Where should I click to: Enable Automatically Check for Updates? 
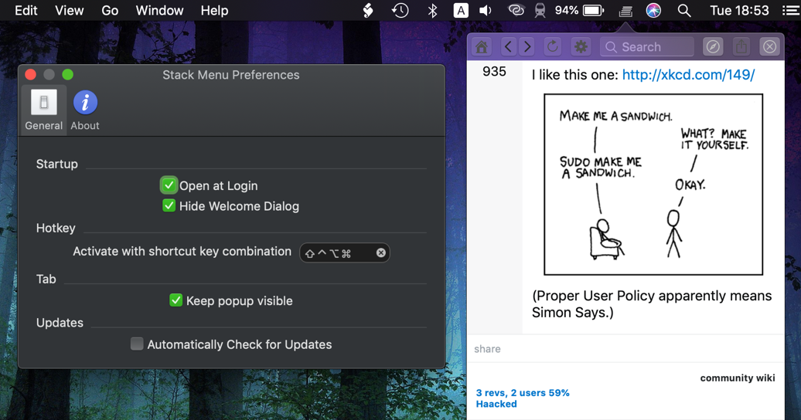pos(136,344)
